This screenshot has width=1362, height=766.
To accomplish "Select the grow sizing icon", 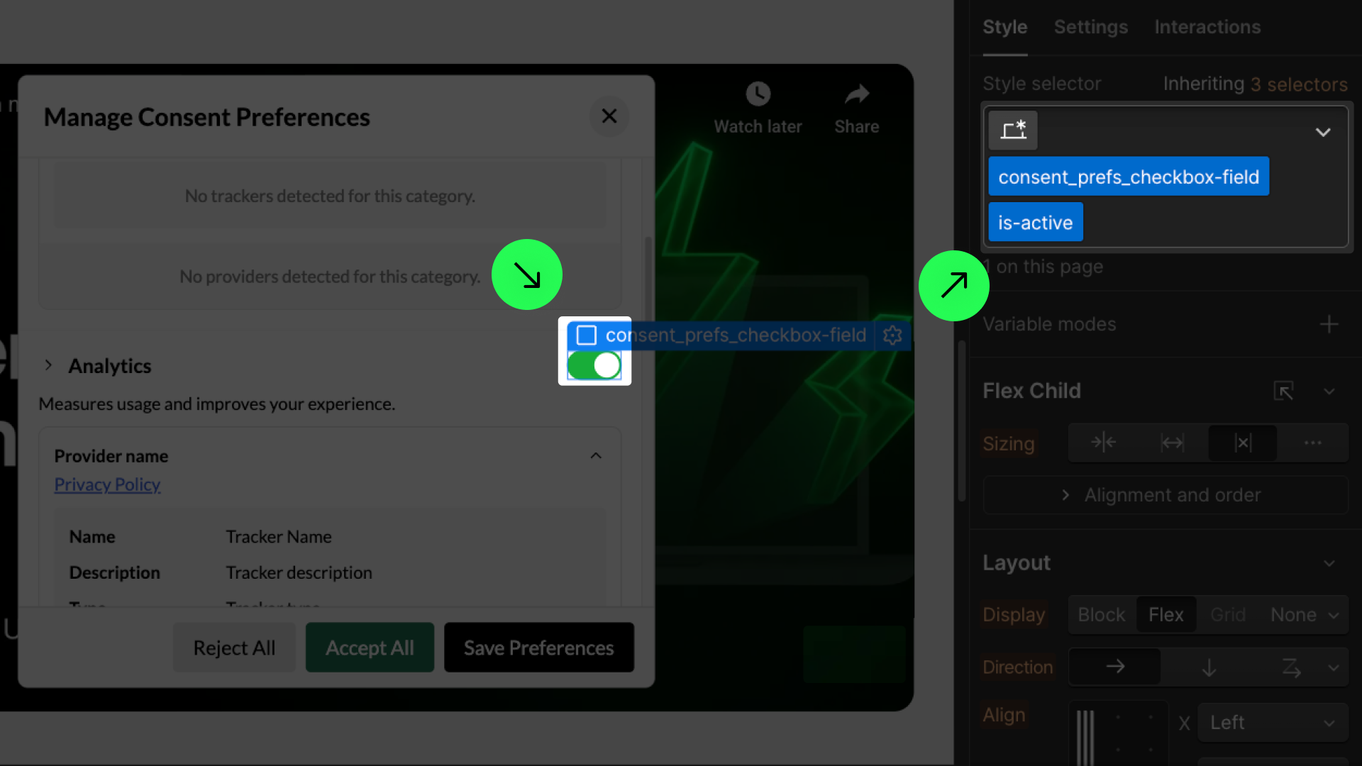I will click(x=1172, y=443).
